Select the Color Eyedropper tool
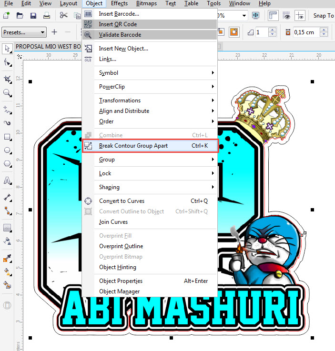 (x=7, y=258)
